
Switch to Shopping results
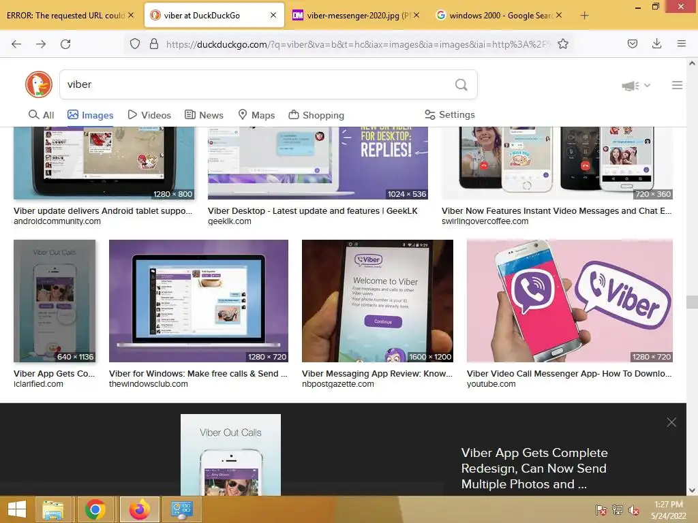point(316,114)
